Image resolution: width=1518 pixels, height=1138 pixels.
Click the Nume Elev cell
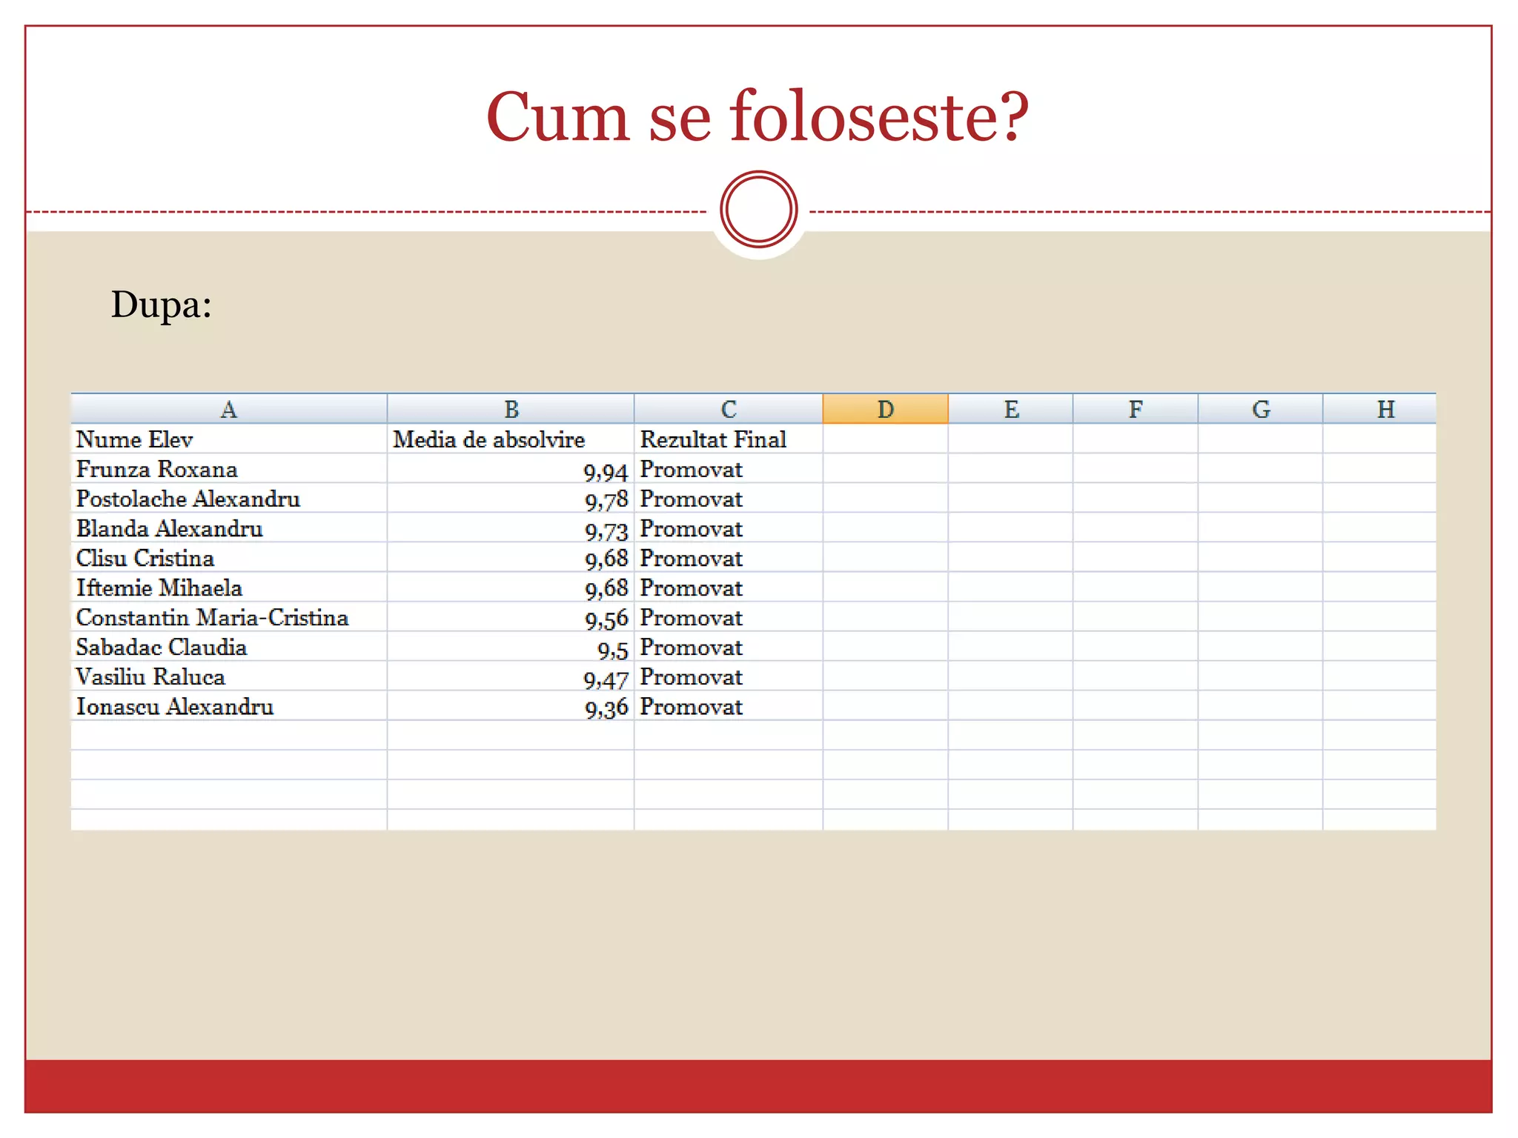point(135,439)
